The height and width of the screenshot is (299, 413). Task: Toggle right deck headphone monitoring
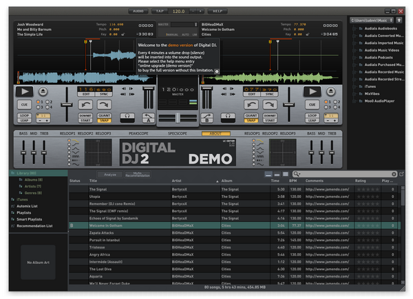(x=228, y=116)
